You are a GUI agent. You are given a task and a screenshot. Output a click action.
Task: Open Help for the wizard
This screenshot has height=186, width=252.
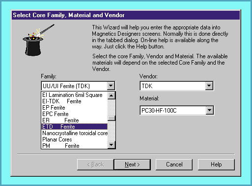point(216,164)
